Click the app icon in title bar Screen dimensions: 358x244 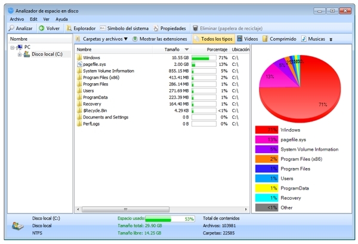(11, 11)
